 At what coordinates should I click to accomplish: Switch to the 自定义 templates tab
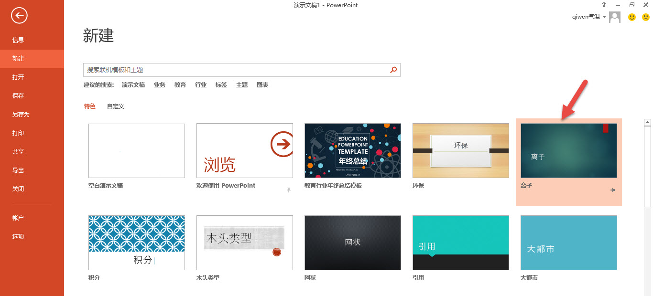point(115,106)
